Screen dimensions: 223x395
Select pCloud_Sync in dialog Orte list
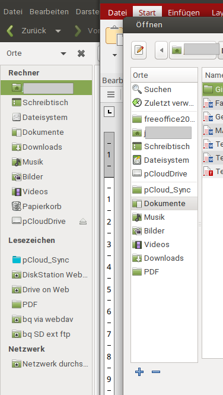click(x=164, y=190)
